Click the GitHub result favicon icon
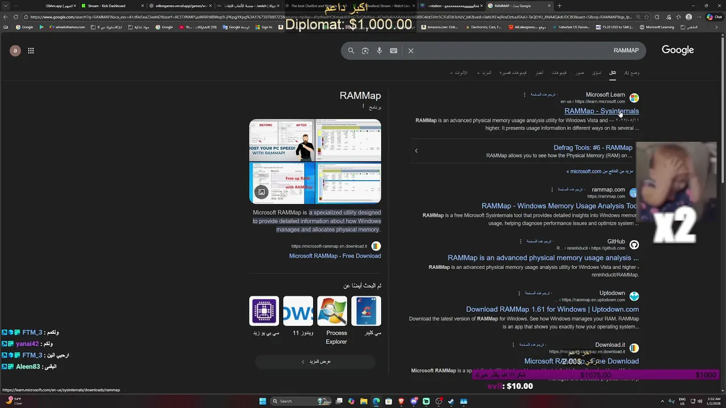 [x=634, y=245]
